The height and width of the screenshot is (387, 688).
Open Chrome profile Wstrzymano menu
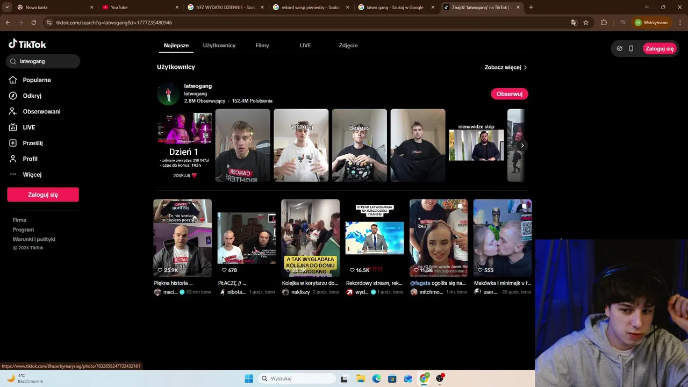click(651, 23)
